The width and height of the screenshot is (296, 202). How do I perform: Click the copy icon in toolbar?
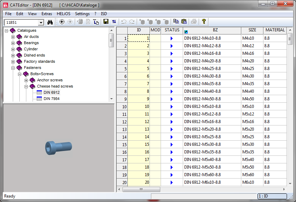click(176, 22)
